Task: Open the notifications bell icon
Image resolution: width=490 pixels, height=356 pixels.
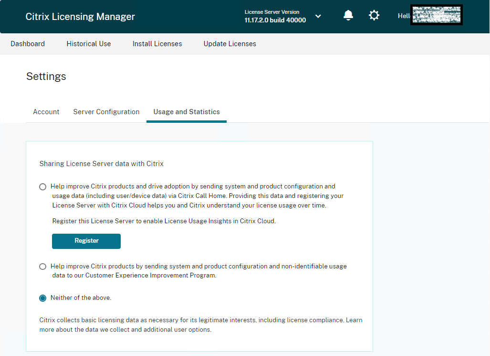Action: click(x=348, y=16)
